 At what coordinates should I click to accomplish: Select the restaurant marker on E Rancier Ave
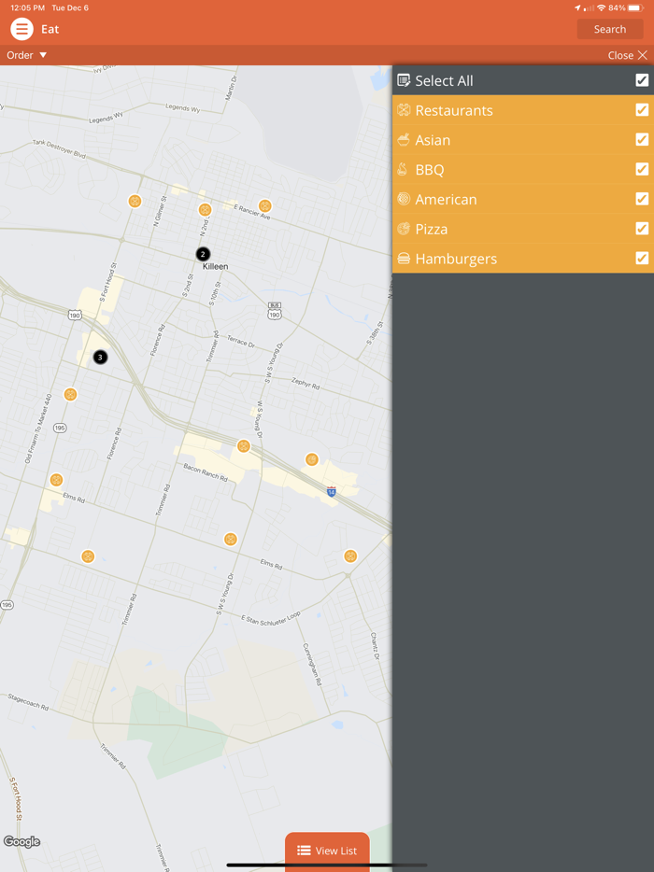click(x=265, y=205)
